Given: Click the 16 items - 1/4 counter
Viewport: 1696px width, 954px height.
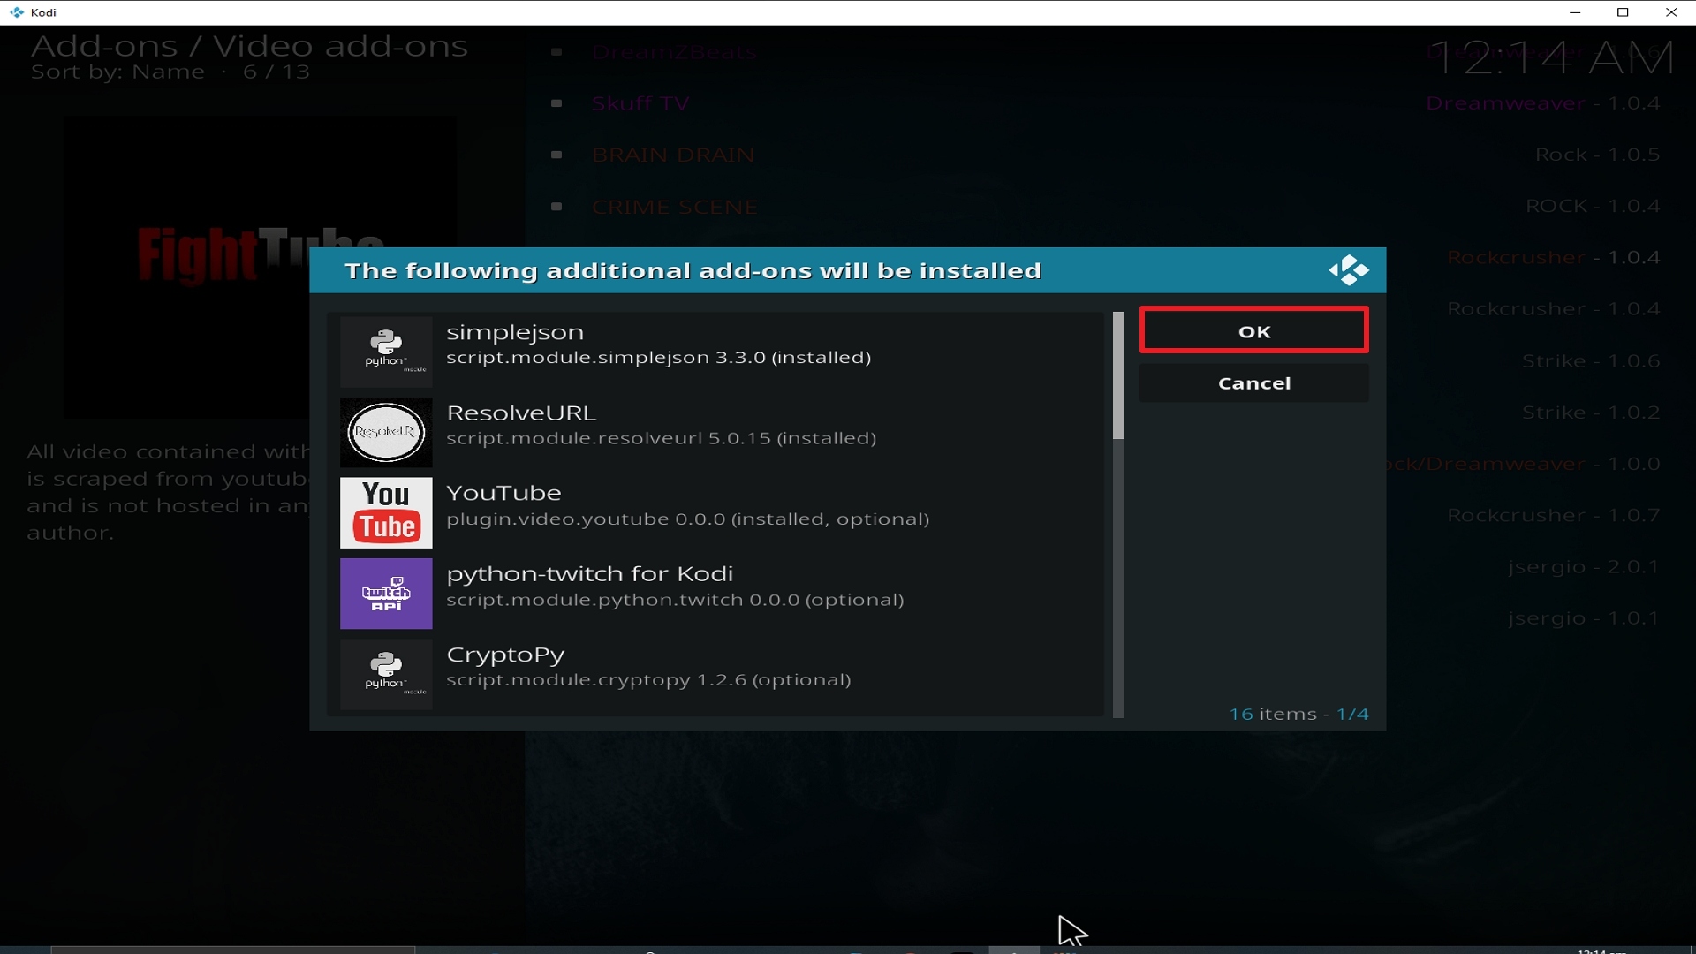Looking at the screenshot, I should [1298, 714].
